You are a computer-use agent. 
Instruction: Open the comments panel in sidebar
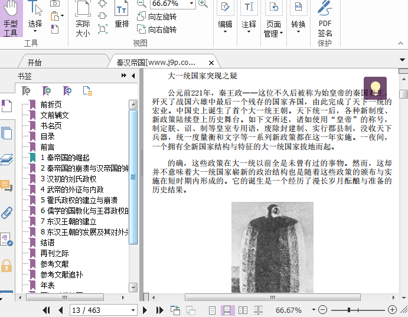[x=6, y=187]
